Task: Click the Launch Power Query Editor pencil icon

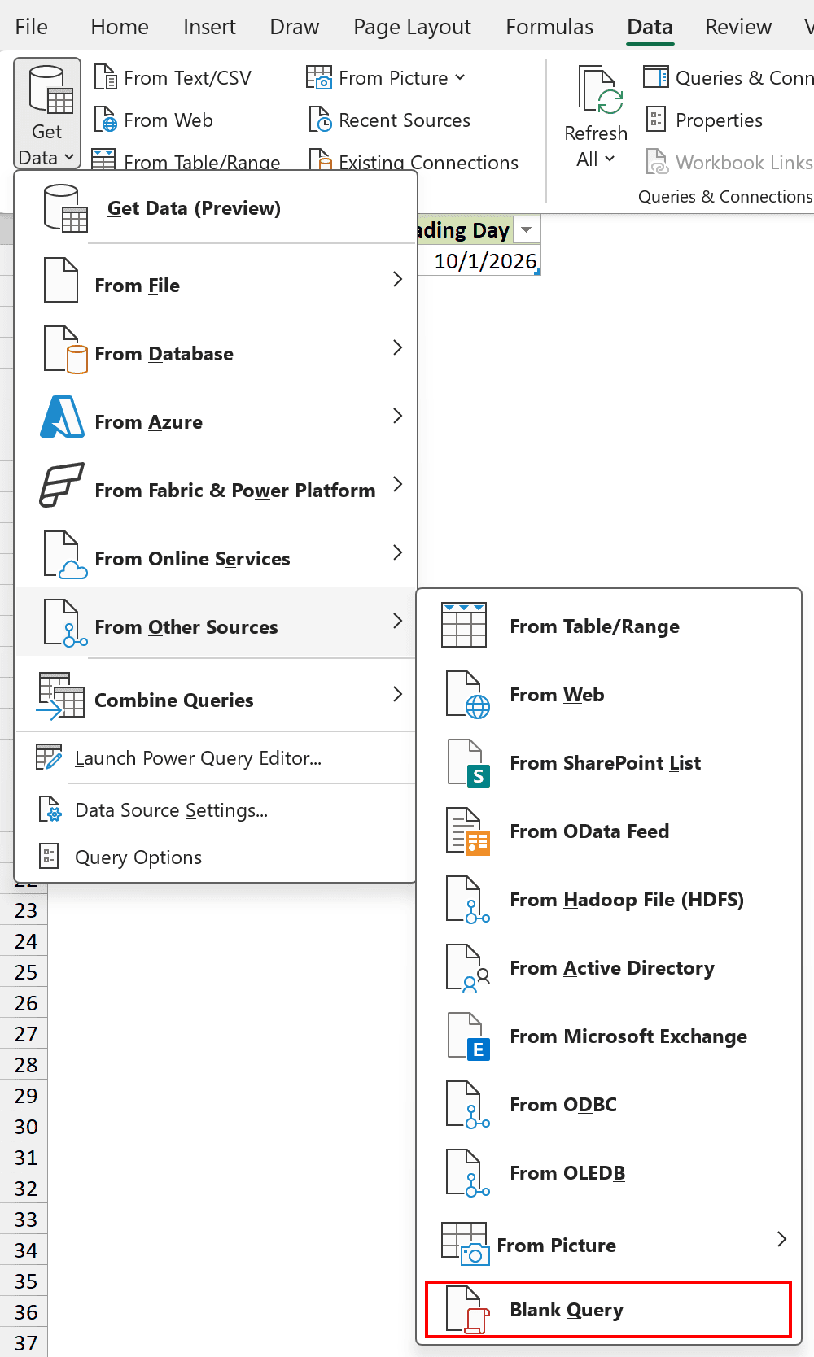Action: tap(49, 757)
